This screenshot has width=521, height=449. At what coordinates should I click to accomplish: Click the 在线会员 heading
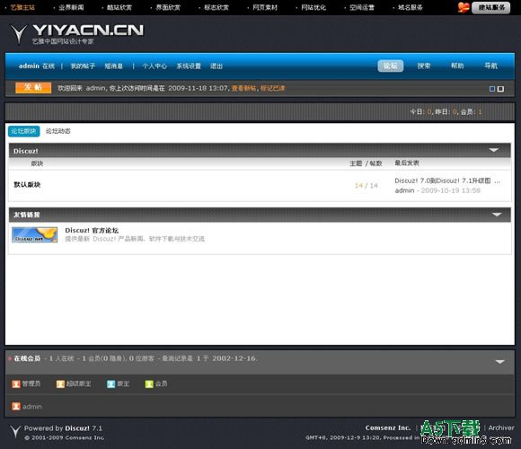click(x=27, y=358)
